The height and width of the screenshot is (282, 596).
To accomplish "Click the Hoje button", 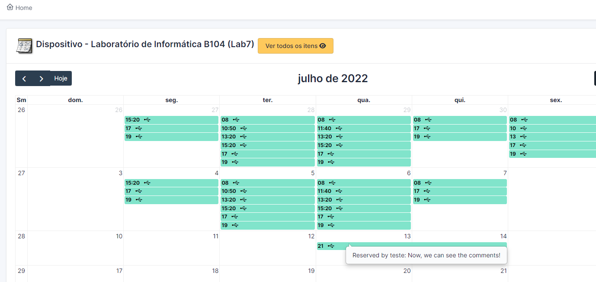I will [61, 78].
